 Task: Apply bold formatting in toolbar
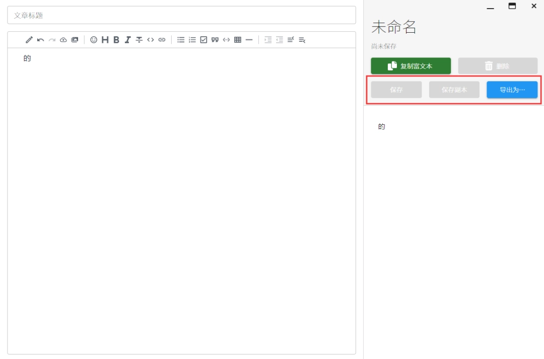(x=116, y=40)
